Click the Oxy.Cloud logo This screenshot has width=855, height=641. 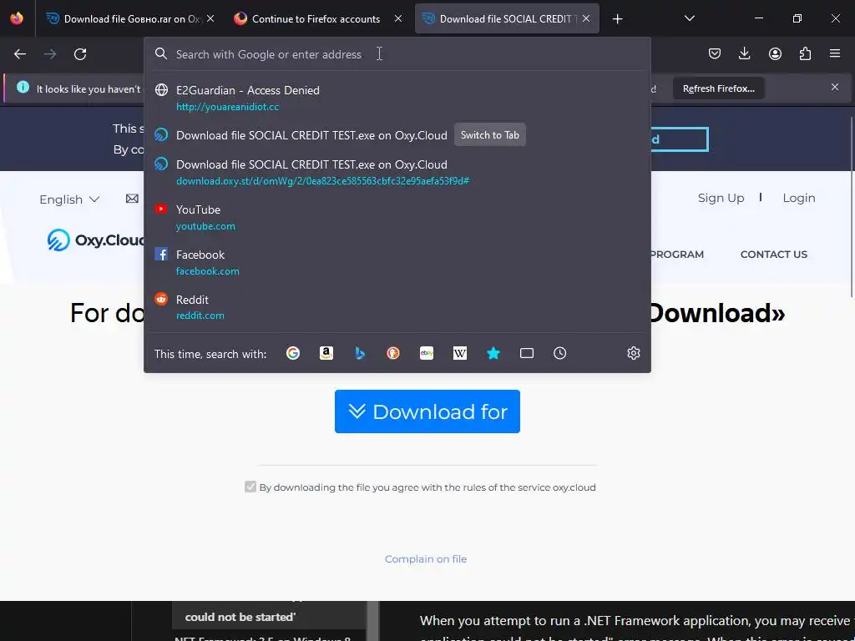point(96,240)
